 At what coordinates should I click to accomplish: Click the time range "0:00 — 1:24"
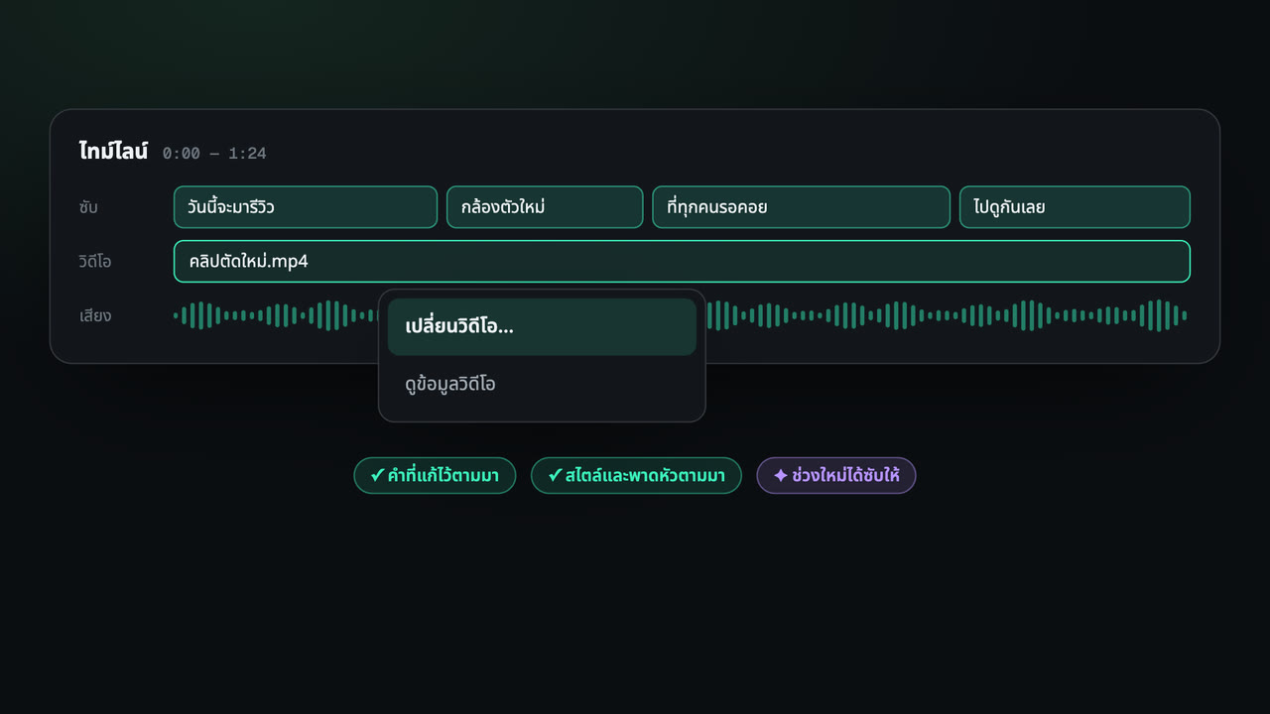click(214, 154)
